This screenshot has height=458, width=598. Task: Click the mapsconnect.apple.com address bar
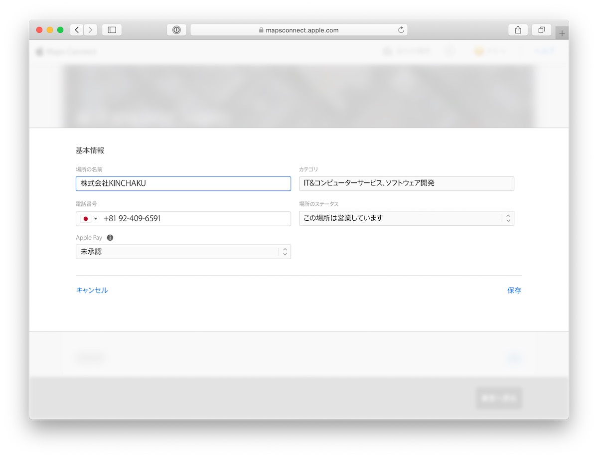pos(299,30)
